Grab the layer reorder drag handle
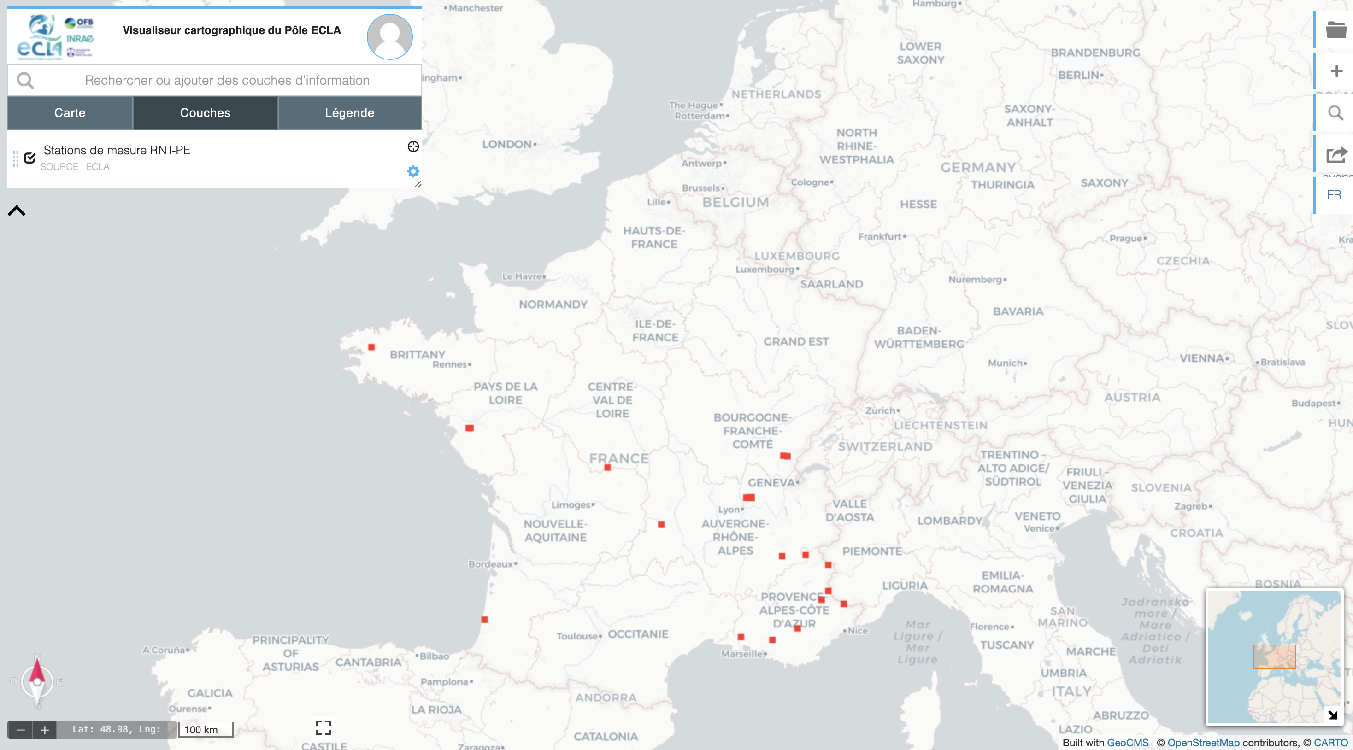 [15, 158]
